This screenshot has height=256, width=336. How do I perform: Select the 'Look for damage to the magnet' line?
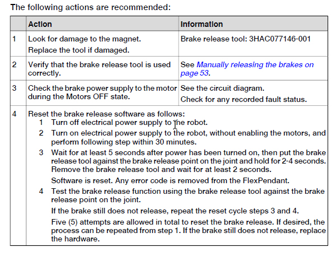[x=84, y=39]
